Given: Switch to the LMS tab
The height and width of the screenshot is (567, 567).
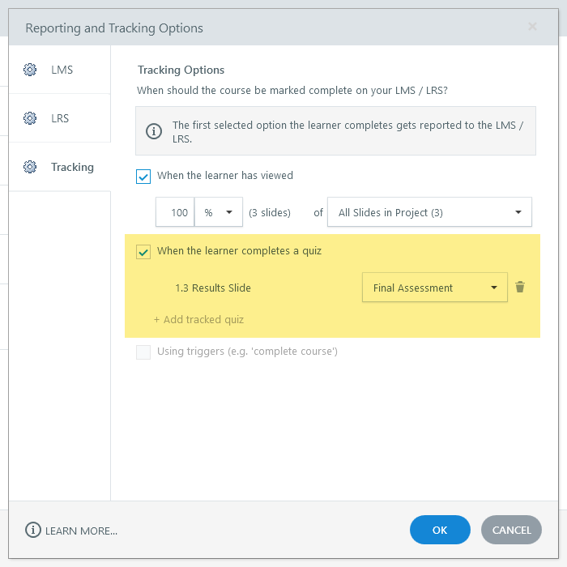Looking at the screenshot, I should [x=61, y=70].
